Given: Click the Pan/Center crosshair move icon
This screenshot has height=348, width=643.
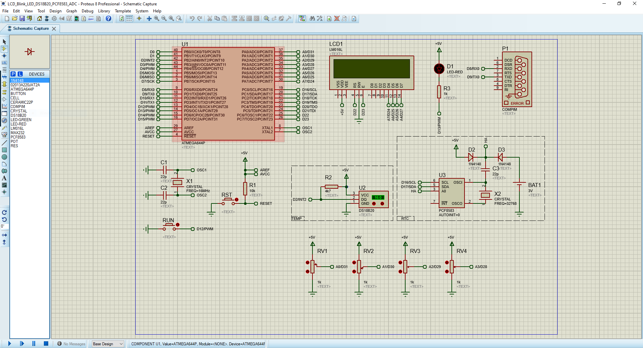Looking at the screenshot, I should pyautogui.click(x=149, y=19).
